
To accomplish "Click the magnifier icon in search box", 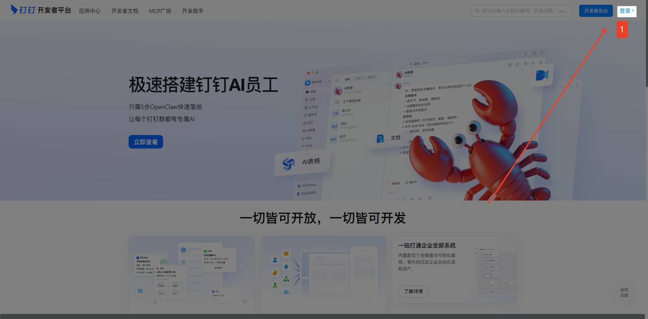I will (477, 11).
